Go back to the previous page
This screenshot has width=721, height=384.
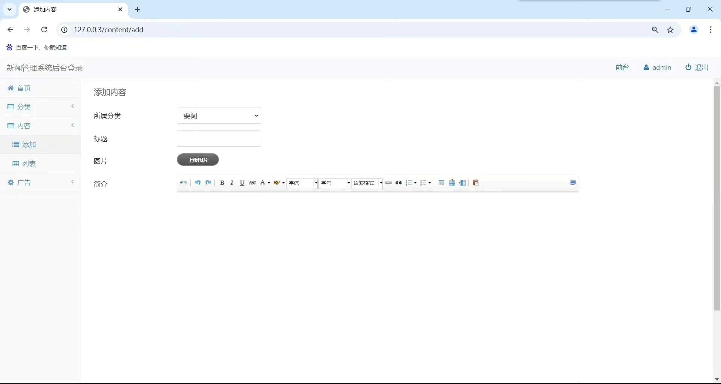coord(11,30)
